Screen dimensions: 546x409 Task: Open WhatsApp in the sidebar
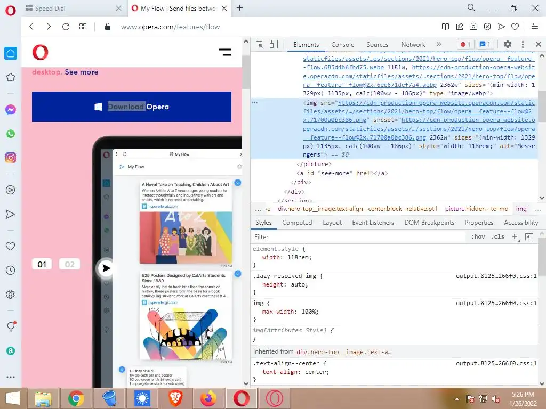[11, 134]
